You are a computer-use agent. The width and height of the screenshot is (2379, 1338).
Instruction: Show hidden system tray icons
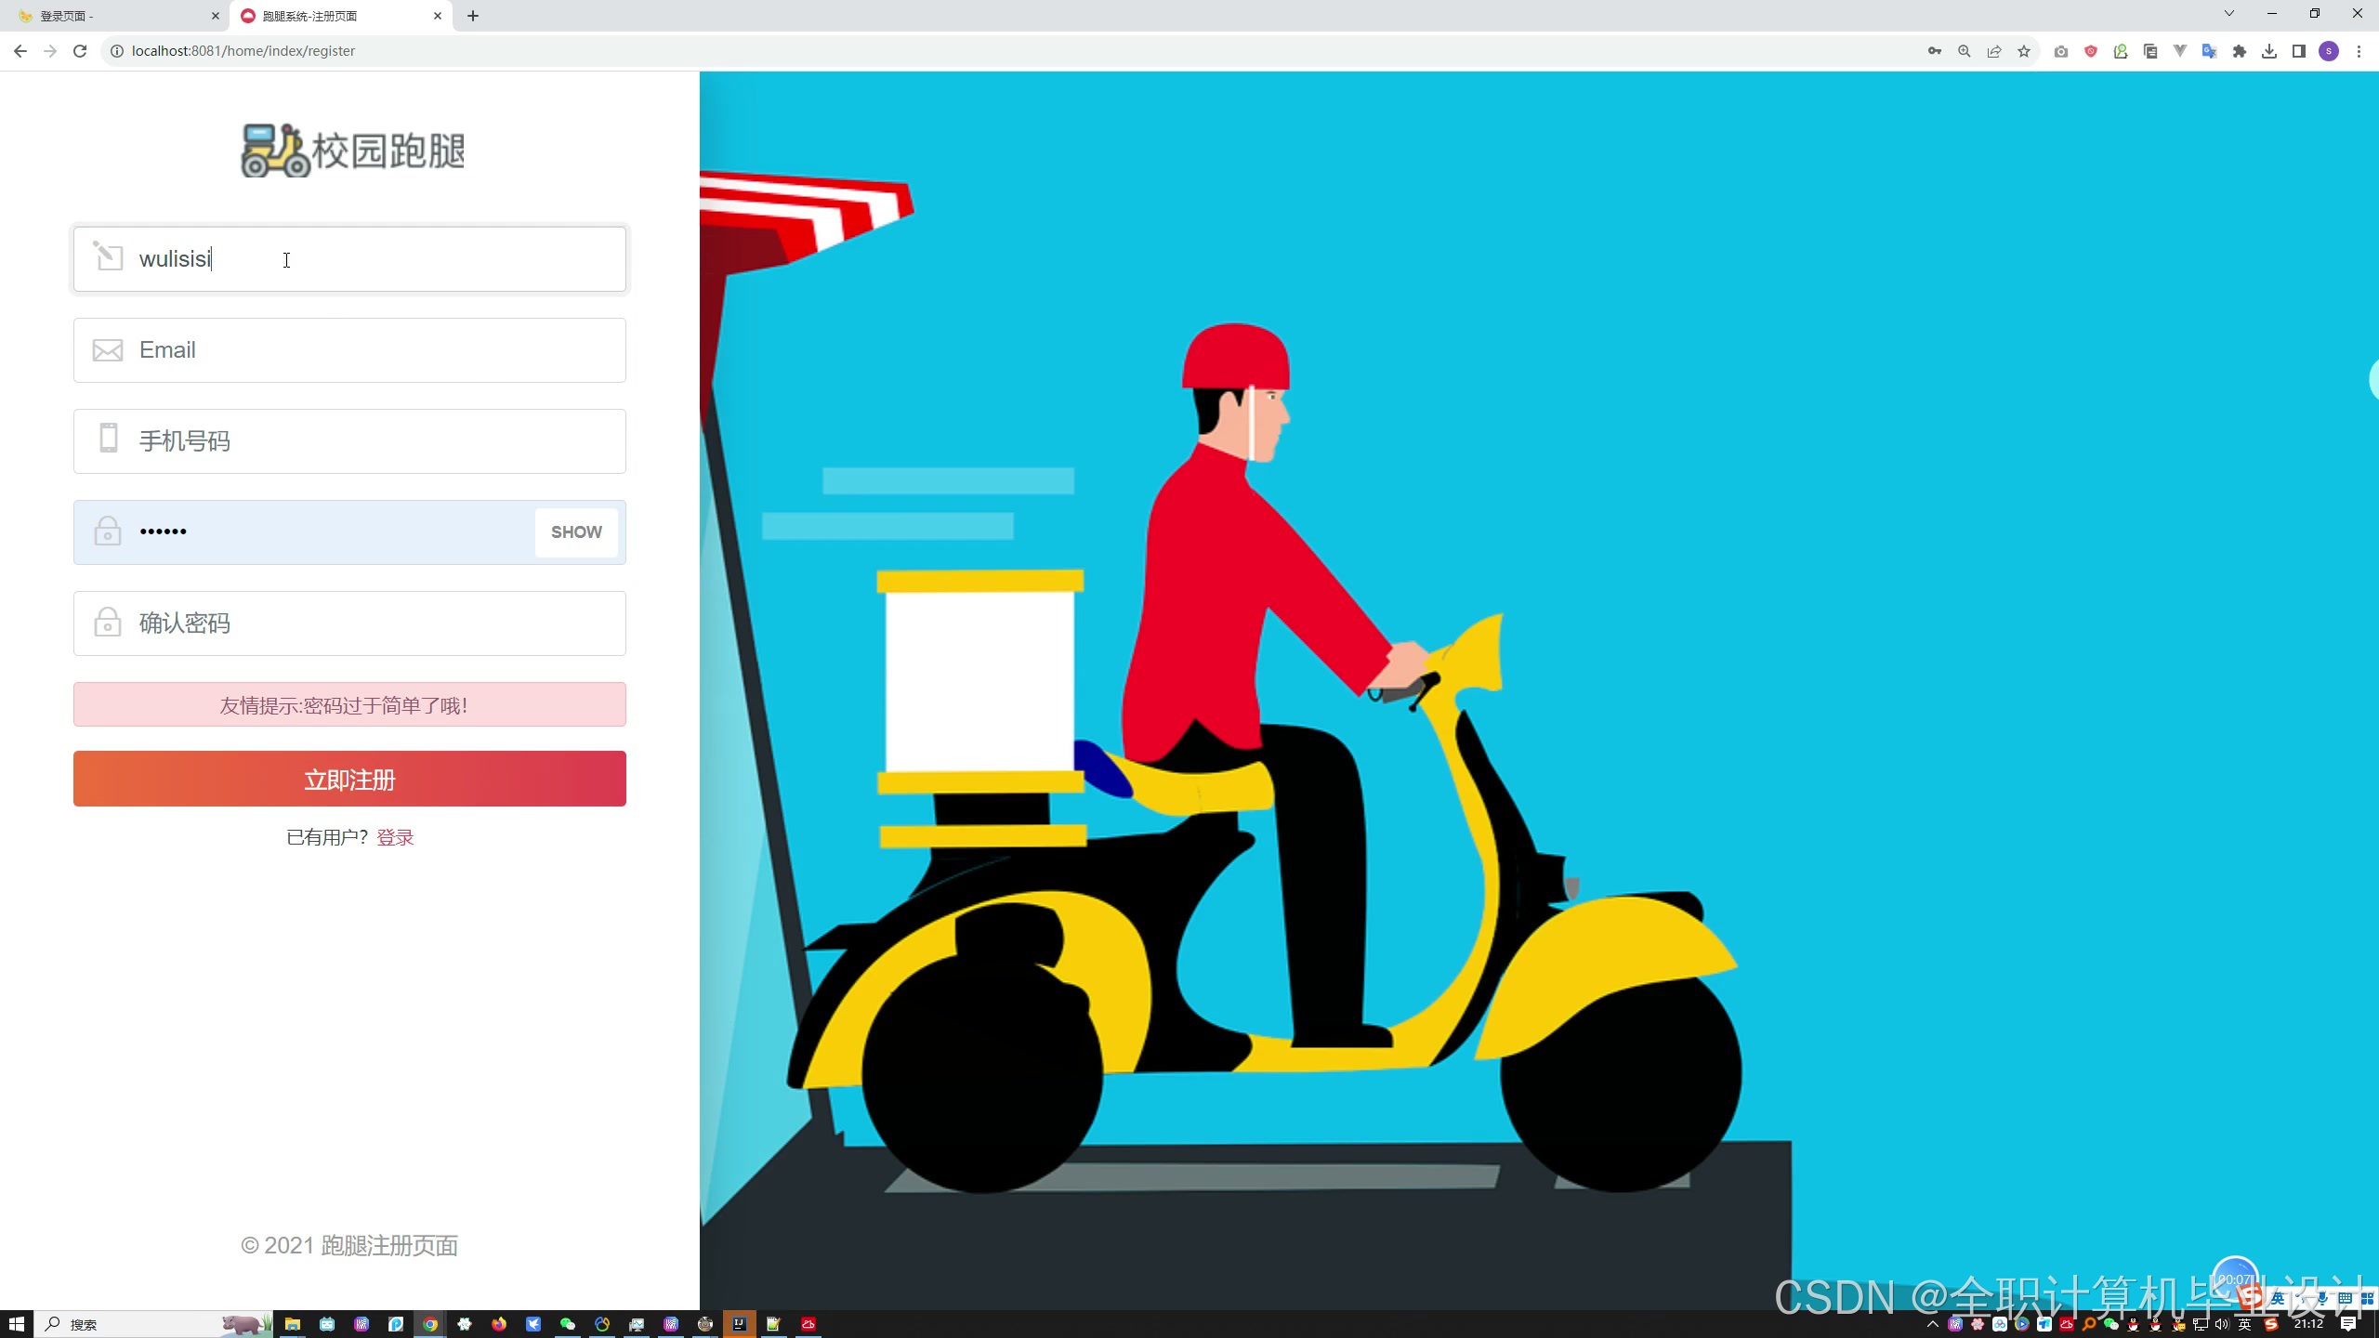pos(1932,1324)
